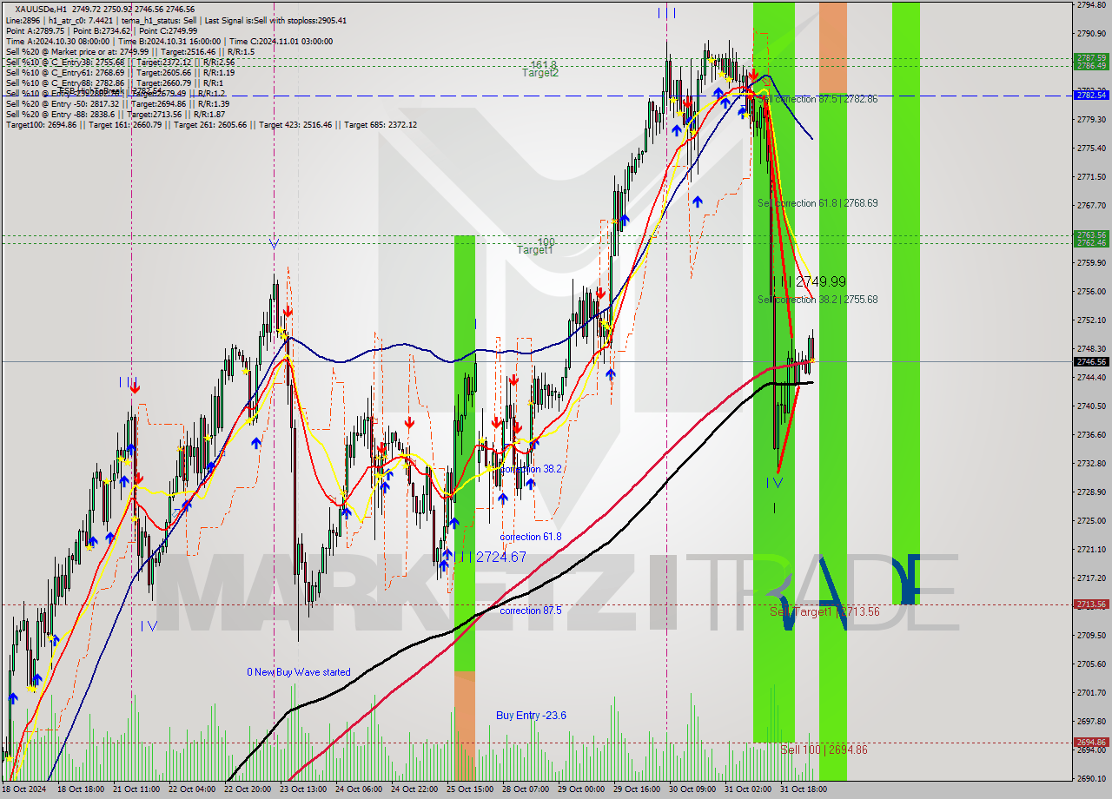Click the 'Sell Target1 | 2713.56' label

824,611
